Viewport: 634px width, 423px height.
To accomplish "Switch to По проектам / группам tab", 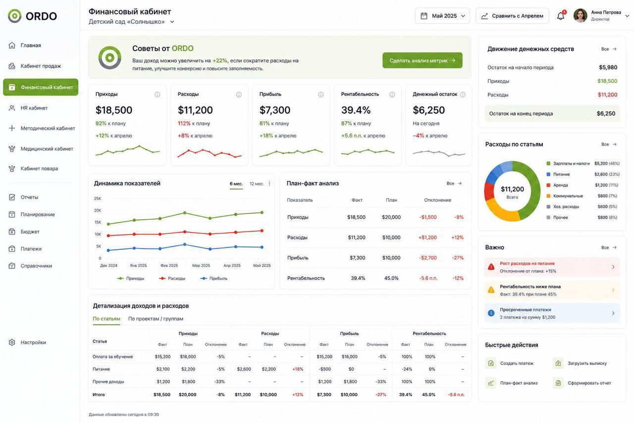I will coord(156,318).
